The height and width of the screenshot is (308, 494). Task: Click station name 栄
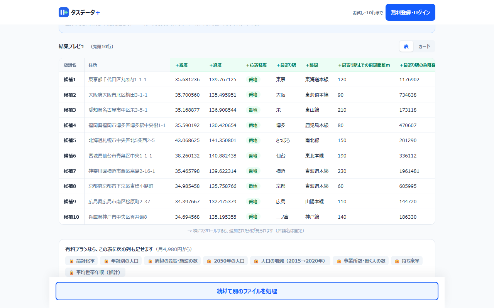(278, 110)
